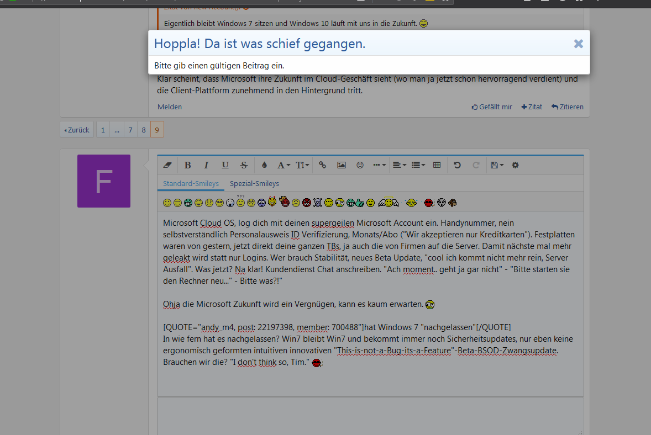
Task: Toggle the smilies panel toolbar icon
Action: pos(360,165)
